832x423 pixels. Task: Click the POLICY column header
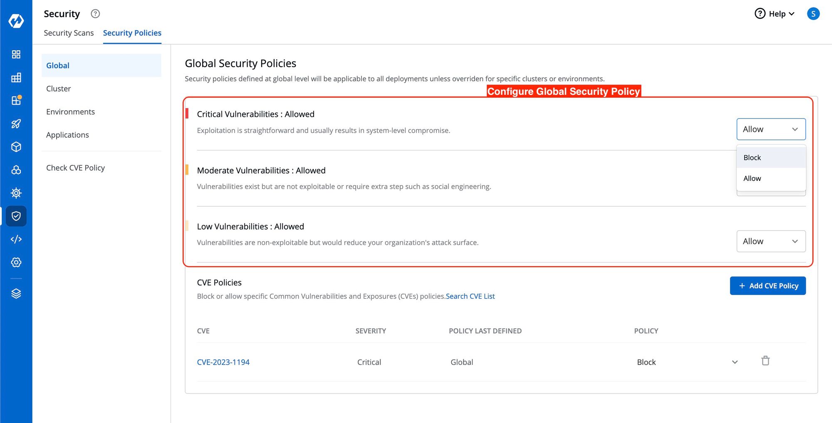[x=646, y=331]
